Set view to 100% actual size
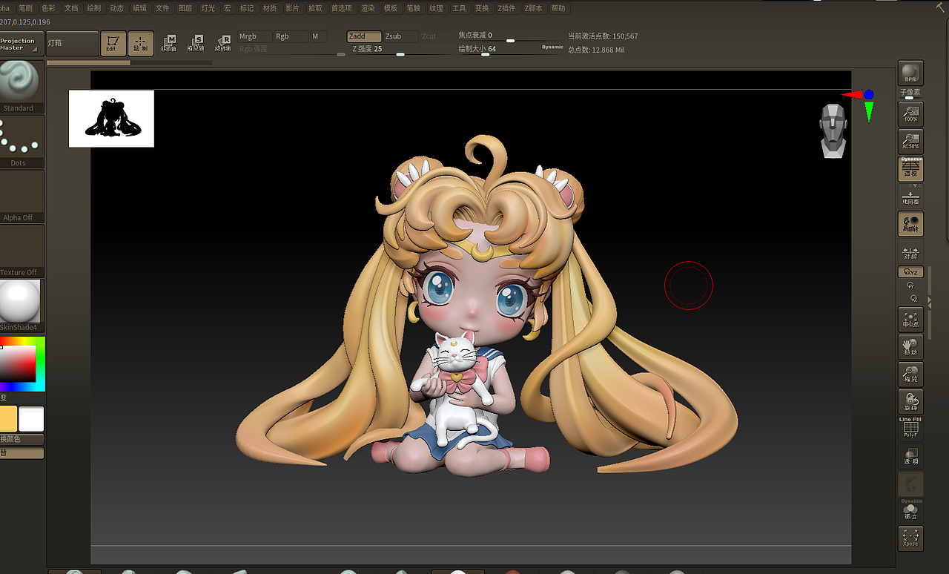Screen dimensions: 949x574 point(910,114)
